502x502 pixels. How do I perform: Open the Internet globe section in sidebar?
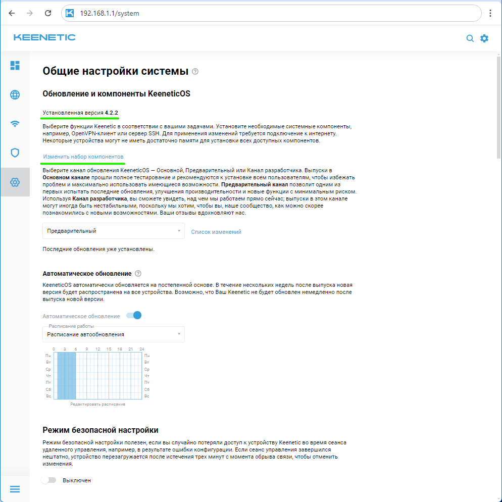tap(15, 94)
